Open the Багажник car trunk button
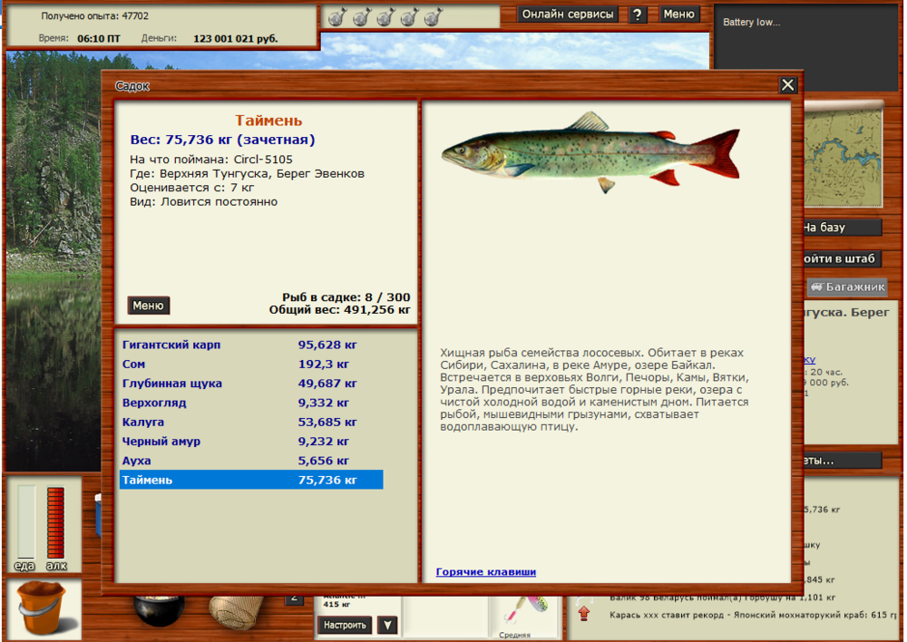907x642 pixels. point(847,287)
